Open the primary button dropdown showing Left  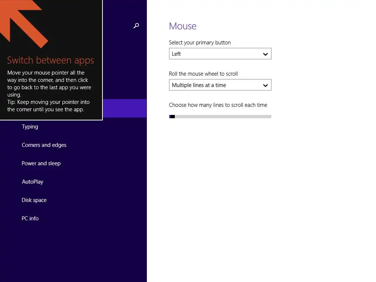(220, 54)
